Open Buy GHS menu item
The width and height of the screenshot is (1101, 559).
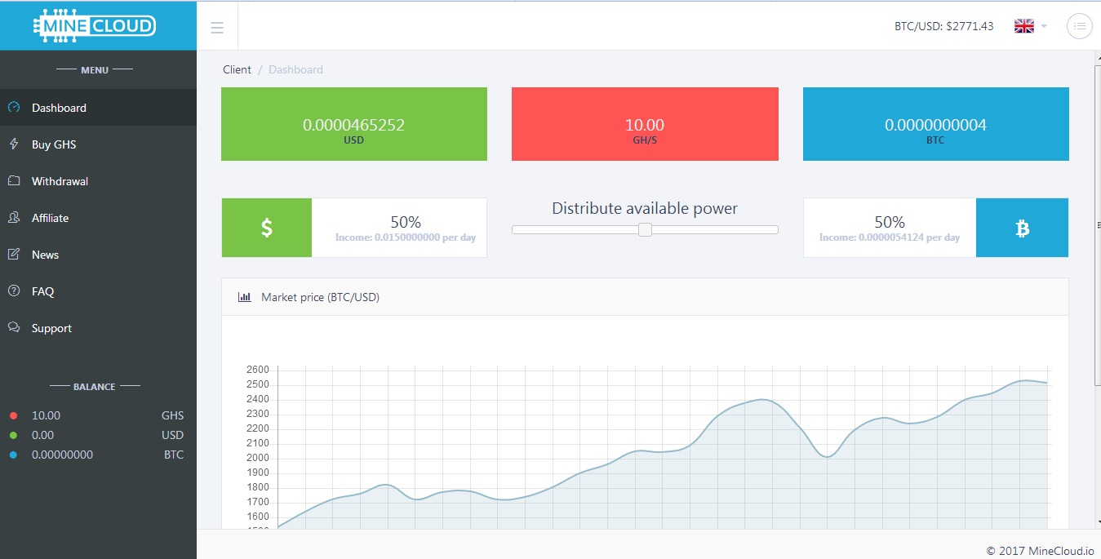(98, 144)
